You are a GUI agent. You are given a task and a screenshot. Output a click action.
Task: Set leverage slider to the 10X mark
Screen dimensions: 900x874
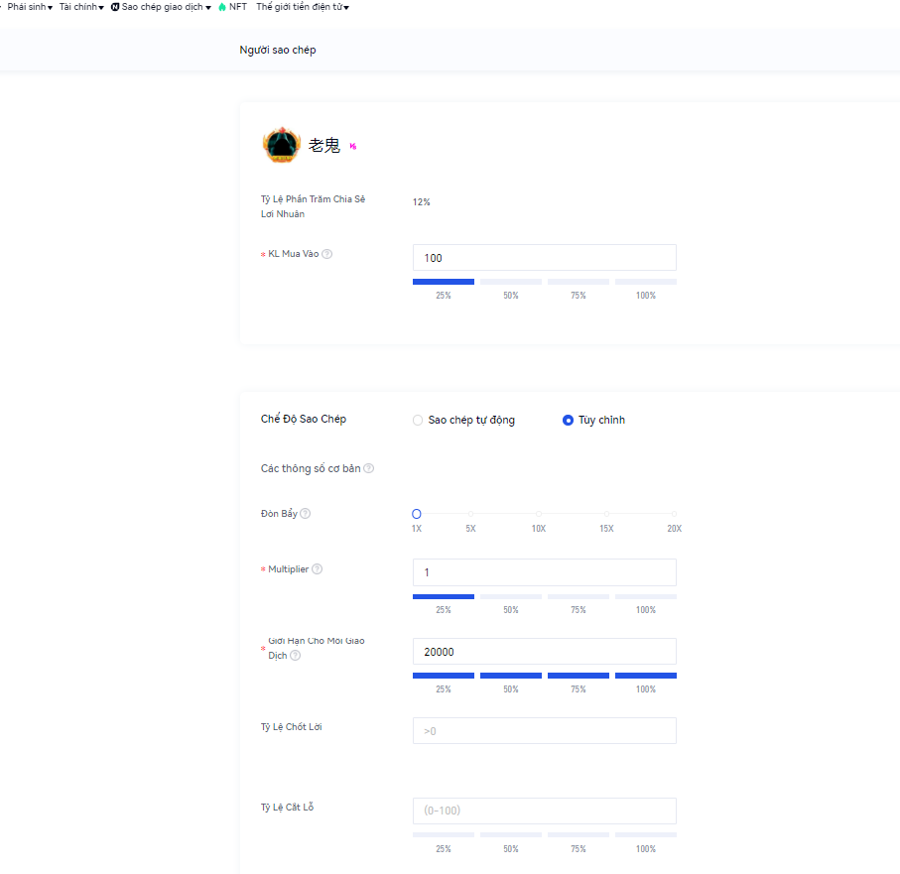(x=539, y=514)
